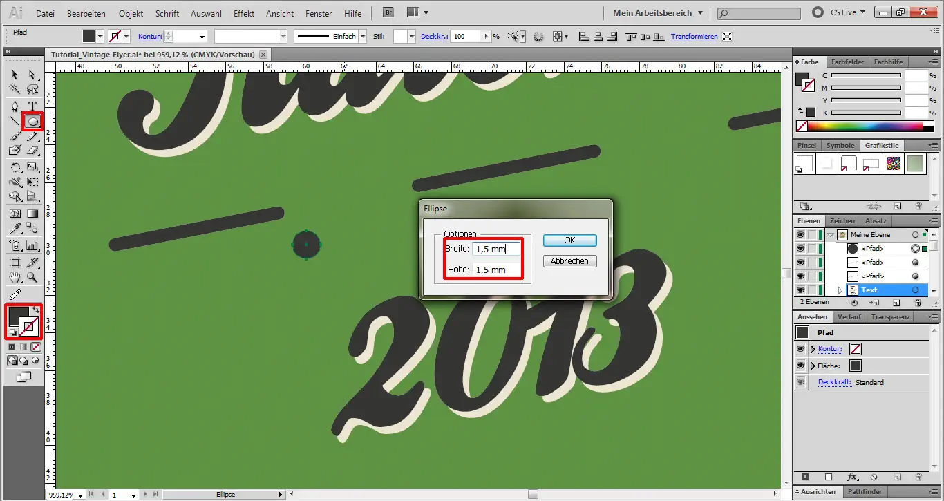Hide the Kontur attribute in Aussehen panel
Viewport: 944px width, 501px height.
point(801,349)
